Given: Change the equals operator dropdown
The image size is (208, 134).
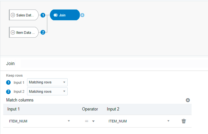Looking at the screenshot, I should (x=90, y=121).
